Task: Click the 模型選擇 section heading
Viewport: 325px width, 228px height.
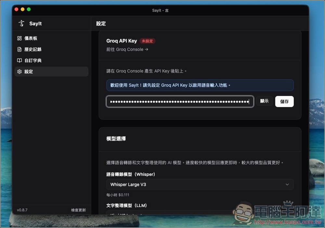Action: 116,138
